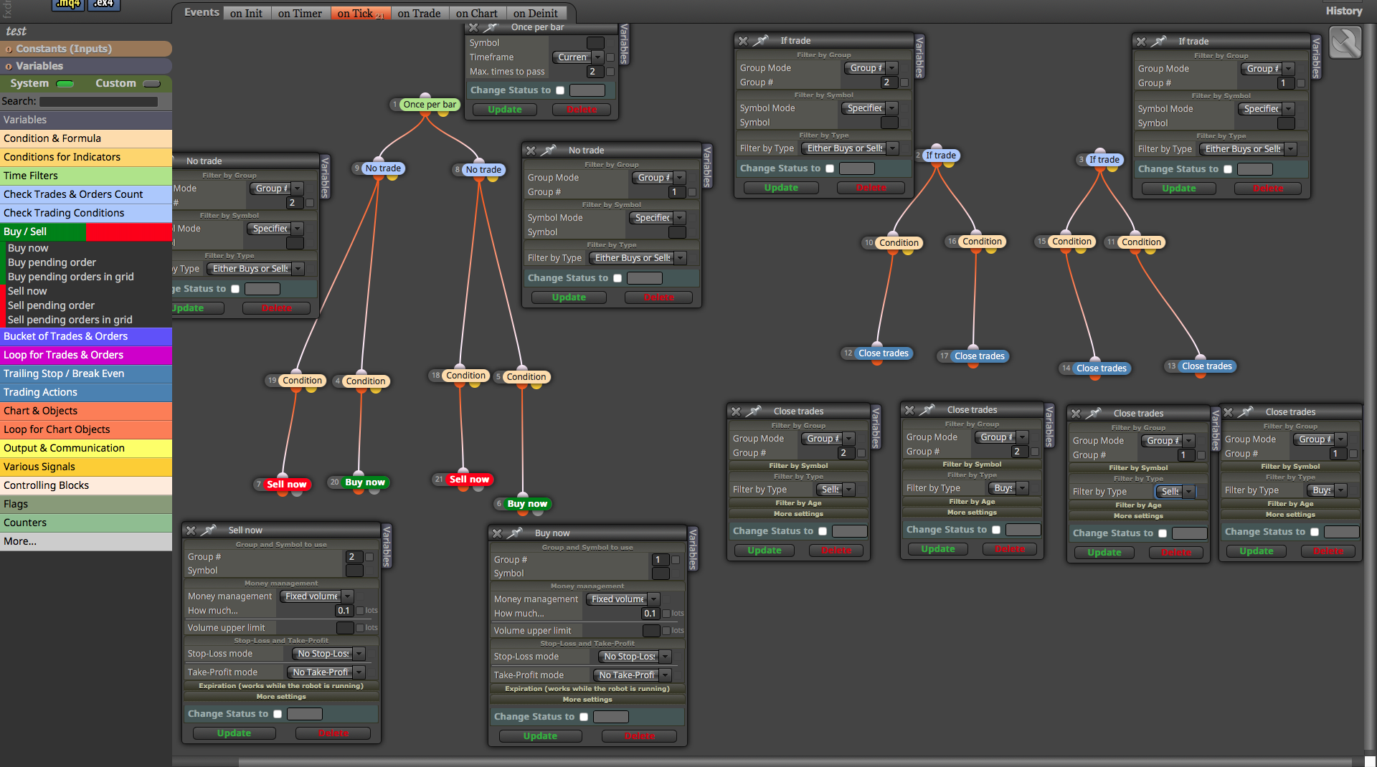Click the block Search input field
Image resolution: width=1377 pixels, height=767 pixels.
tap(99, 102)
